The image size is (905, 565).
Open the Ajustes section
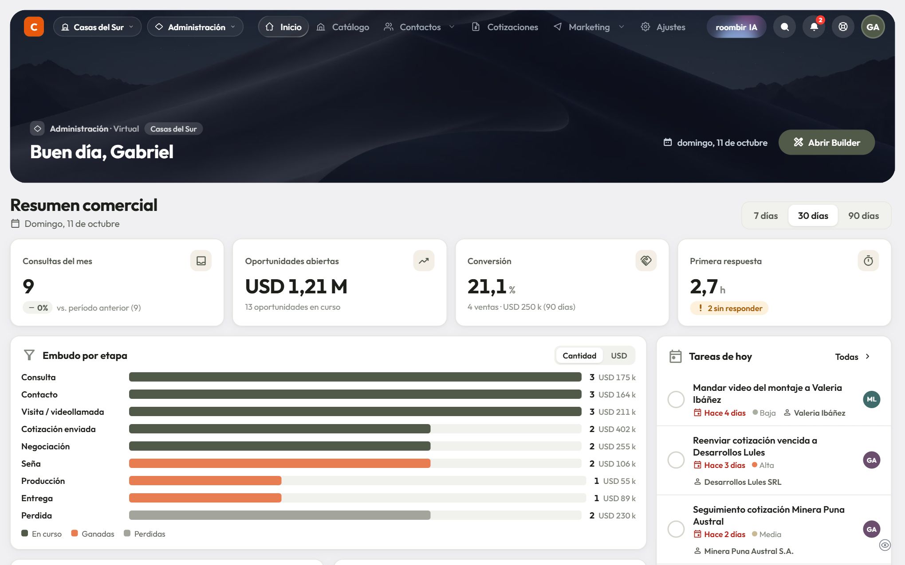[x=663, y=27]
